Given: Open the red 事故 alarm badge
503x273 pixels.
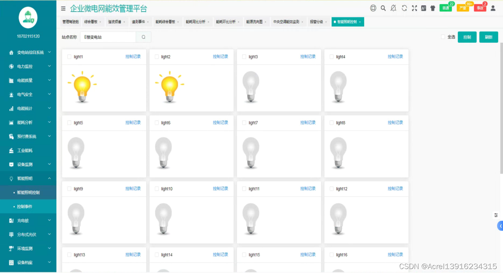Looking at the screenshot, I should [x=480, y=8].
